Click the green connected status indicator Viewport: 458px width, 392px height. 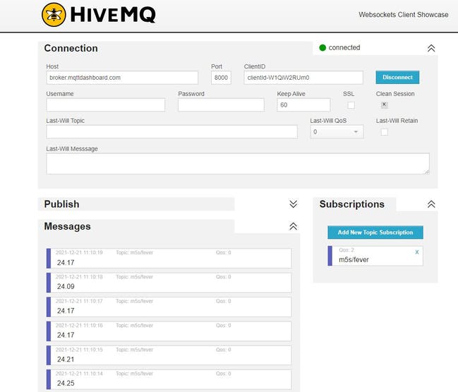(323, 48)
